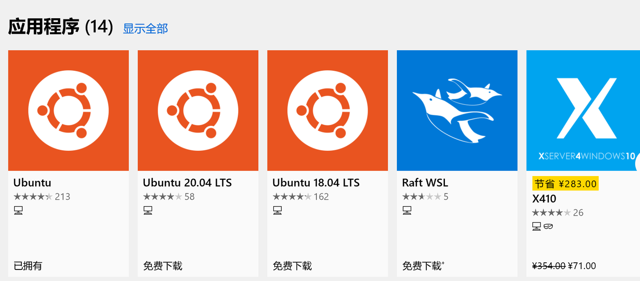
Task: Select the Ubuntu 18.04 LTS title
Action: coord(316,183)
